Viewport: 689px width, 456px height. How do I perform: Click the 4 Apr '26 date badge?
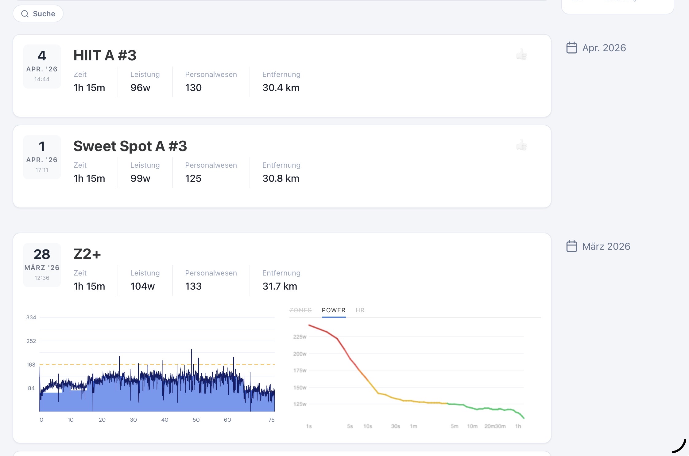42,66
